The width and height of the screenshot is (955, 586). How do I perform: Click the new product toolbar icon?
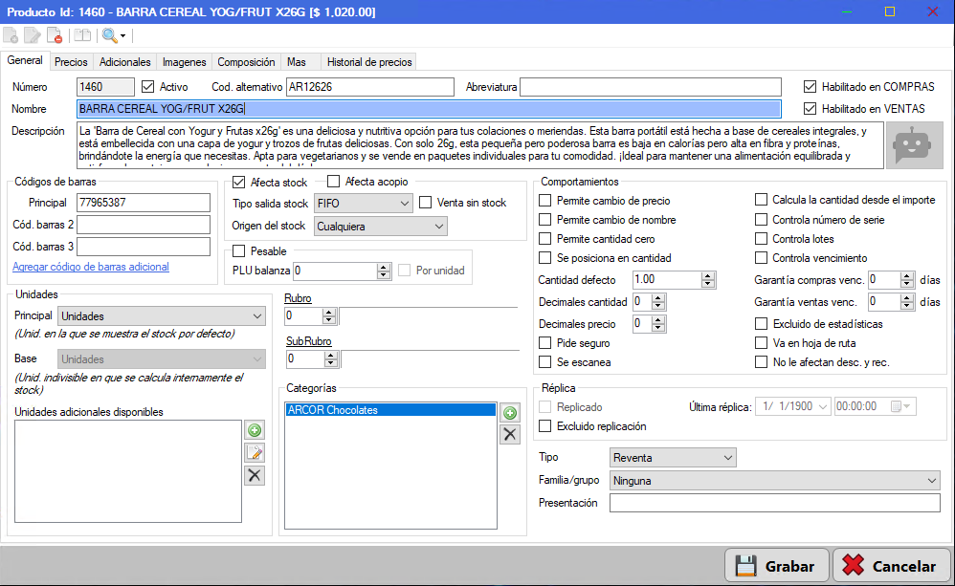tap(11, 36)
